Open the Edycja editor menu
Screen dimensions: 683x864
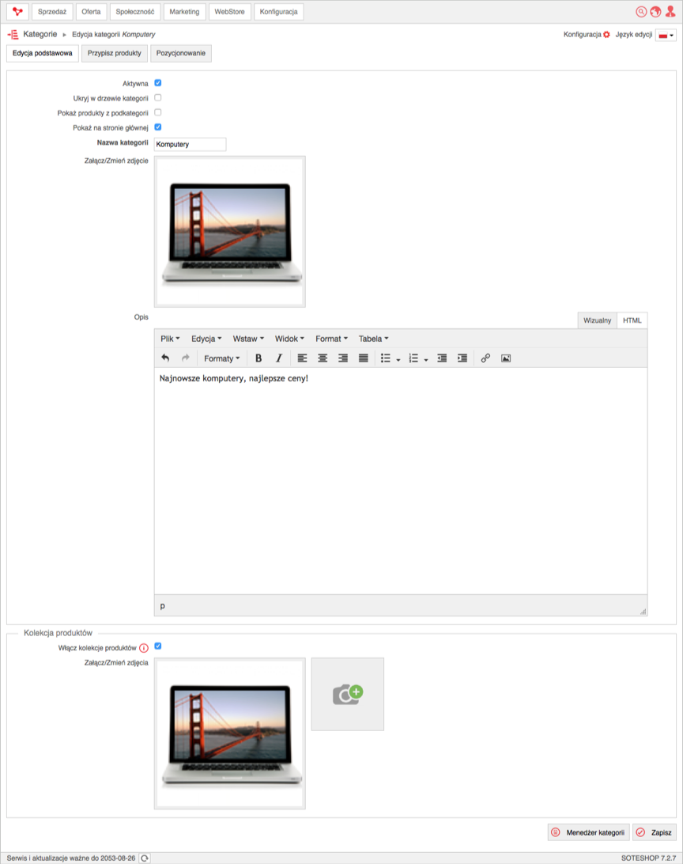(206, 339)
